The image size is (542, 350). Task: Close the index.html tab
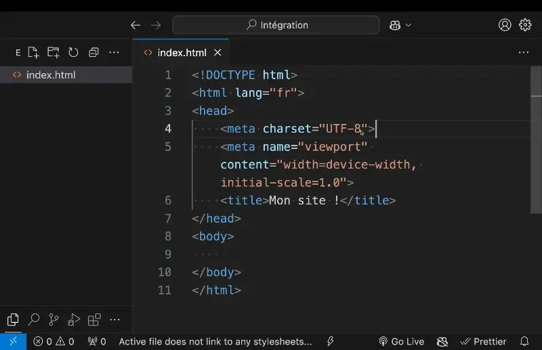click(217, 53)
